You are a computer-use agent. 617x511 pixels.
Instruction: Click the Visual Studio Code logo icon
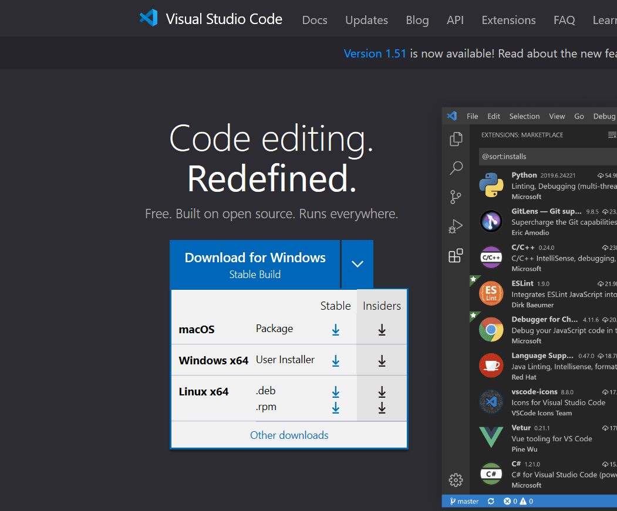click(x=149, y=18)
